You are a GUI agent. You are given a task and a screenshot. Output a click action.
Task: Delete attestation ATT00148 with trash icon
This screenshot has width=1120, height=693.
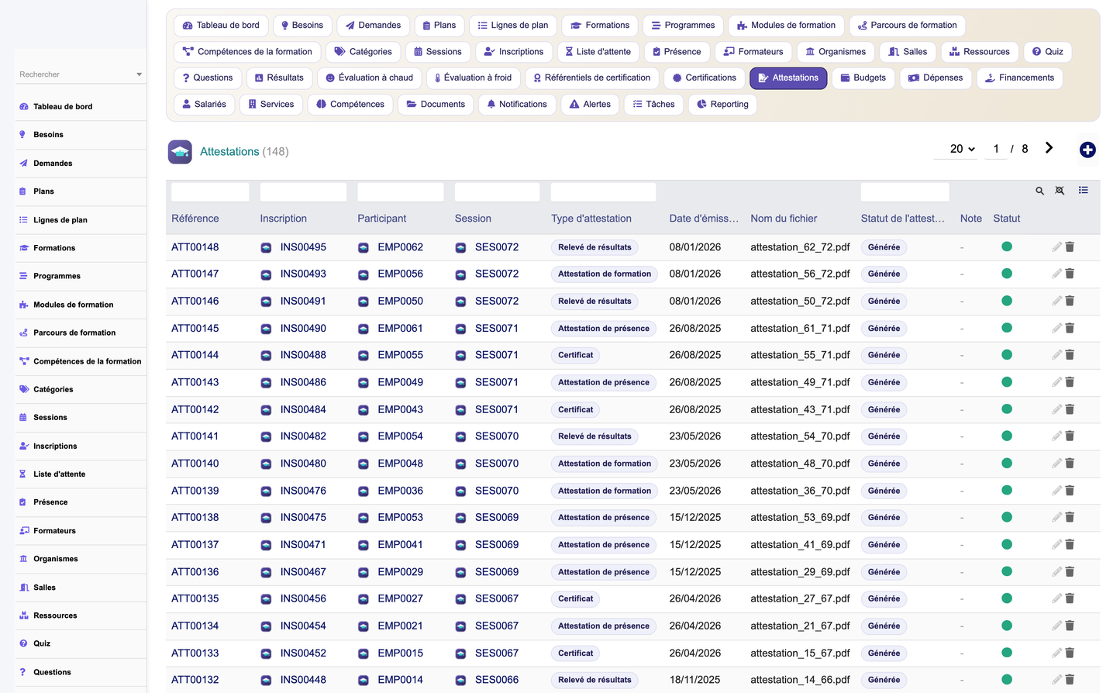tap(1070, 247)
